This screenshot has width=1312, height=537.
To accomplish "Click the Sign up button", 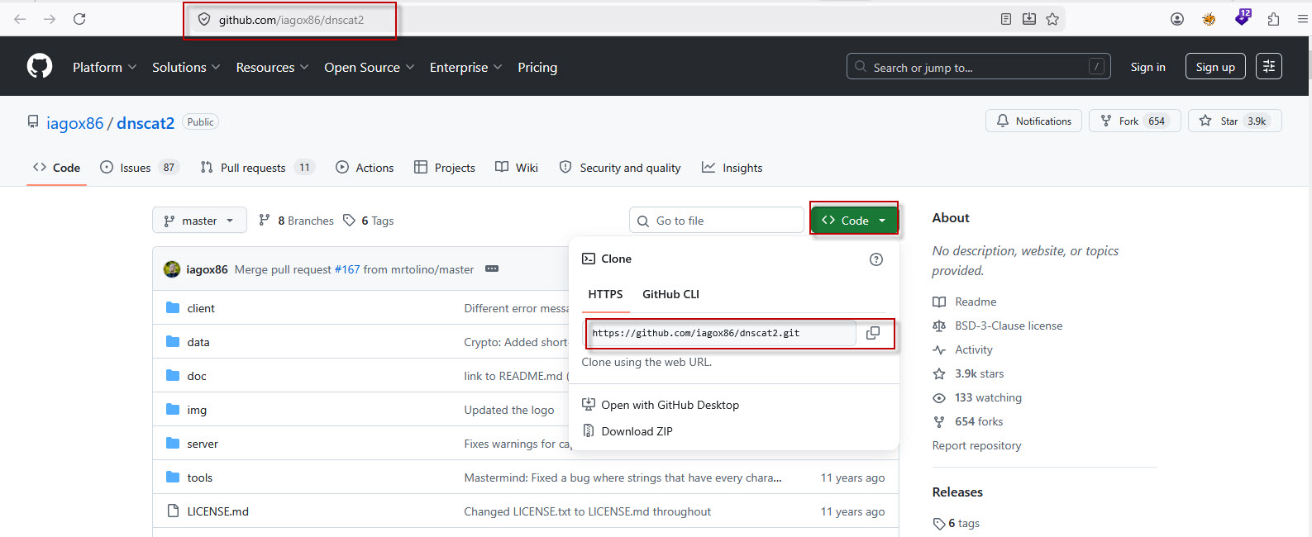I will click(1215, 67).
